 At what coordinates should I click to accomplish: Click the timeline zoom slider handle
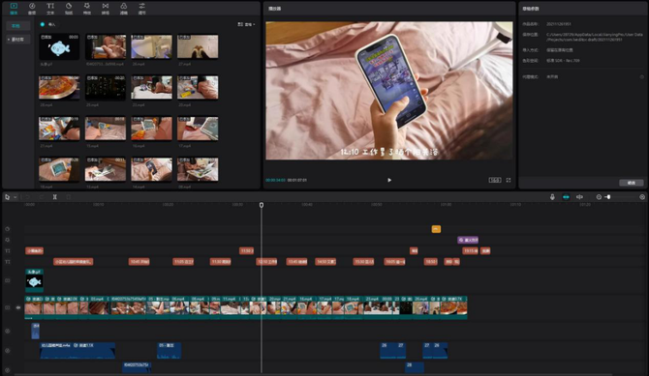click(608, 197)
